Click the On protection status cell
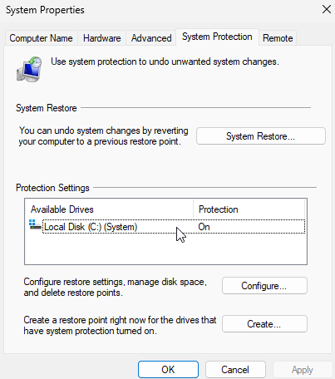The width and height of the screenshot is (335, 379). (x=204, y=227)
